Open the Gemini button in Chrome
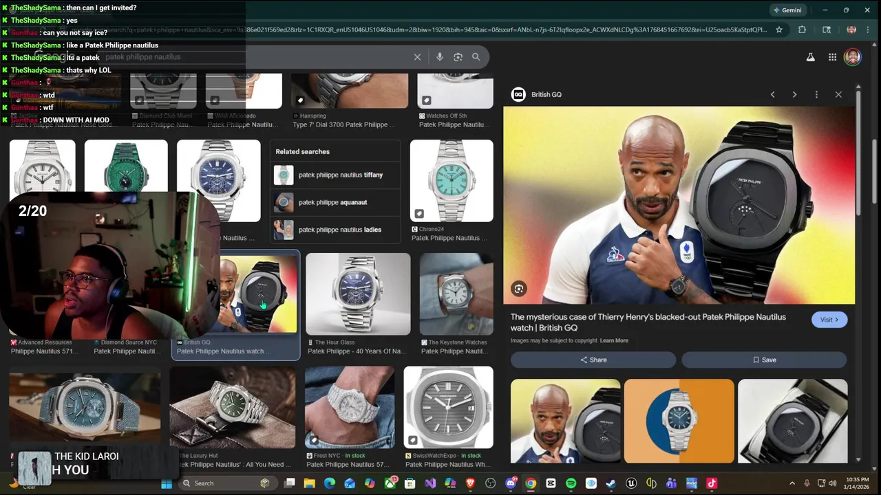Viewport: 881px width, 495px height. click(x=787, y=10)
